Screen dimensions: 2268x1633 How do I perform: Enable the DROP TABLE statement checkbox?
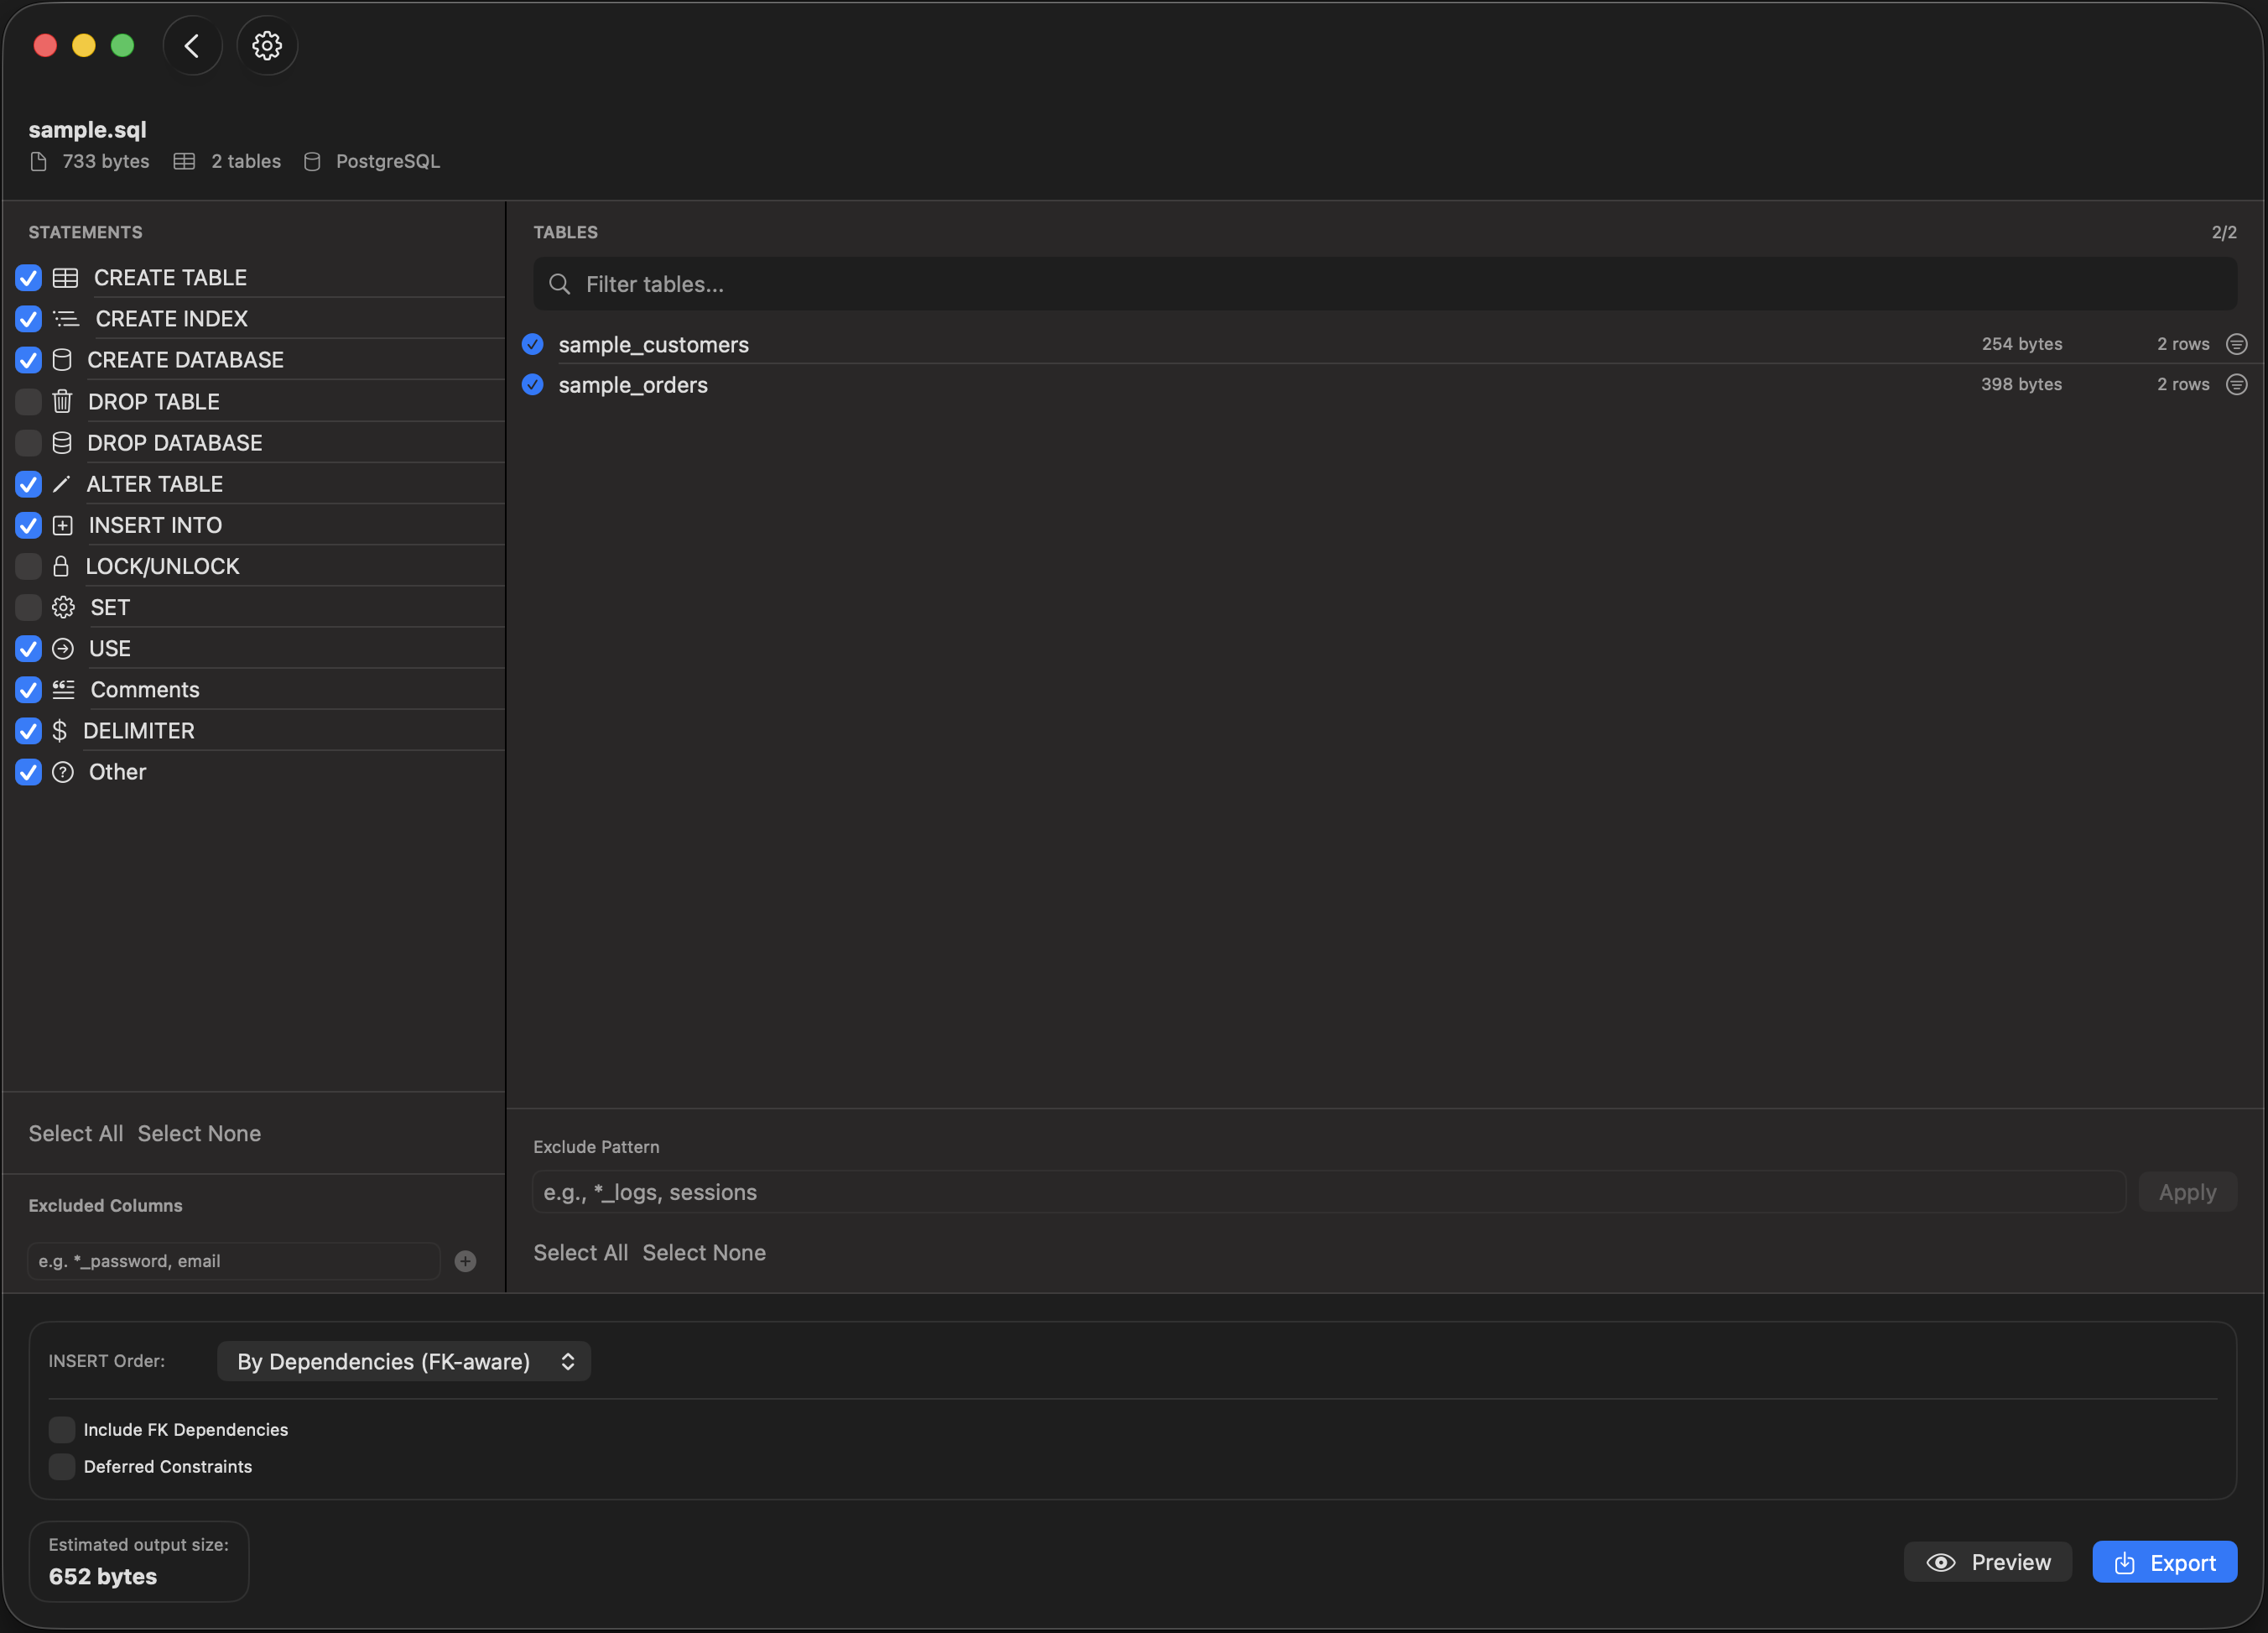[27, 401]
